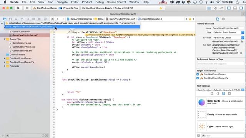This screenshot has height=138, width=246.
Task: Go forward in editor history
Action: (x=63, y=19)
